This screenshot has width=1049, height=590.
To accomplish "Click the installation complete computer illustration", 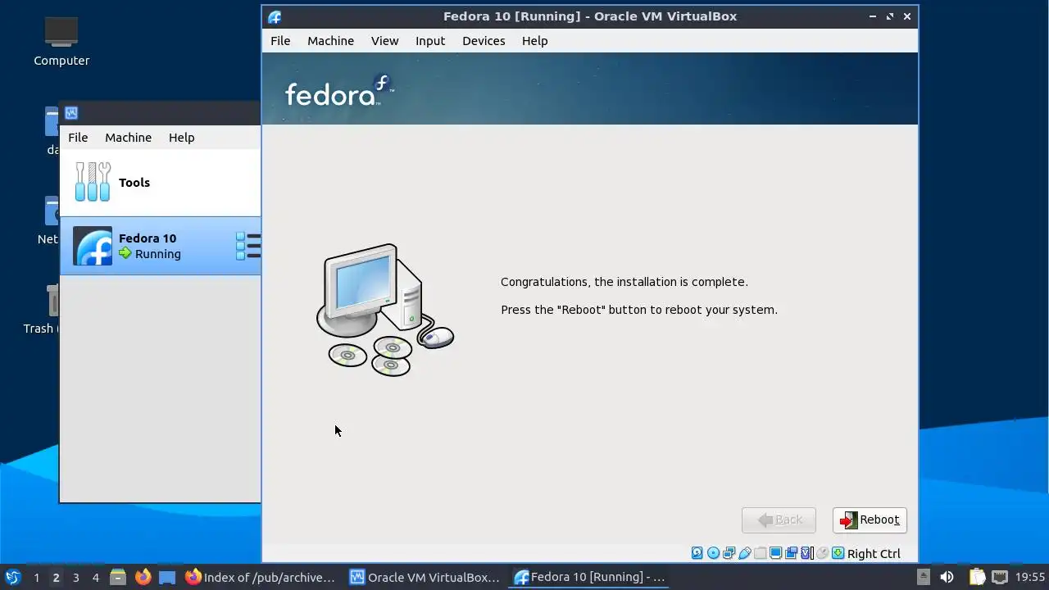I will click(x=384, y=310).
